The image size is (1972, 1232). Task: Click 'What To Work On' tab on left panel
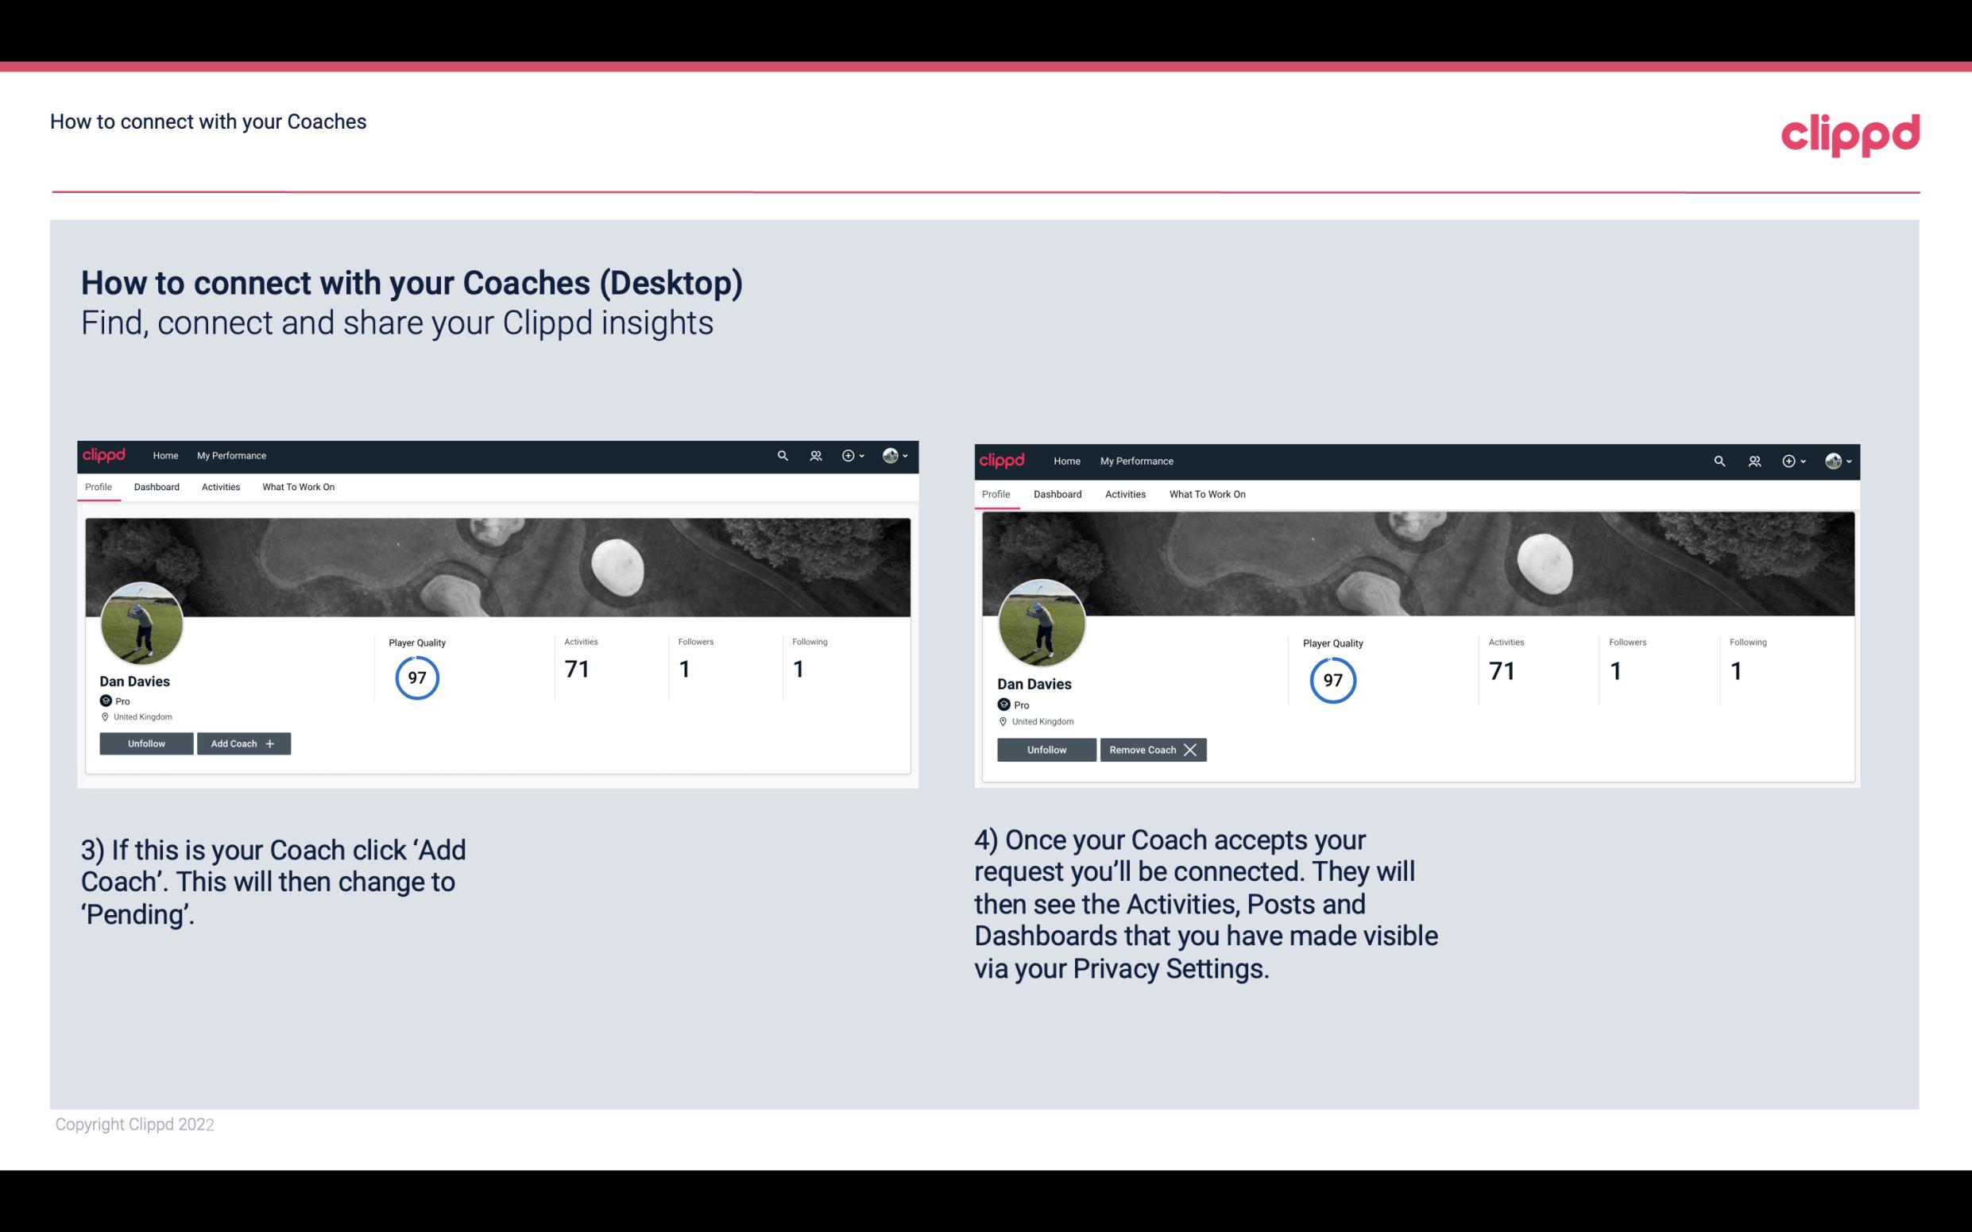tap(296, 487)
